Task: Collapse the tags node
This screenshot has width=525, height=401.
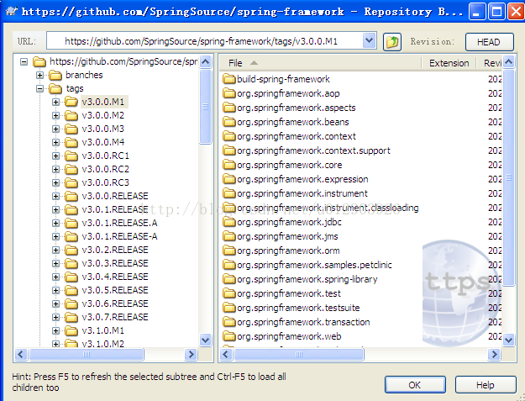Action: tap(39, 89)
